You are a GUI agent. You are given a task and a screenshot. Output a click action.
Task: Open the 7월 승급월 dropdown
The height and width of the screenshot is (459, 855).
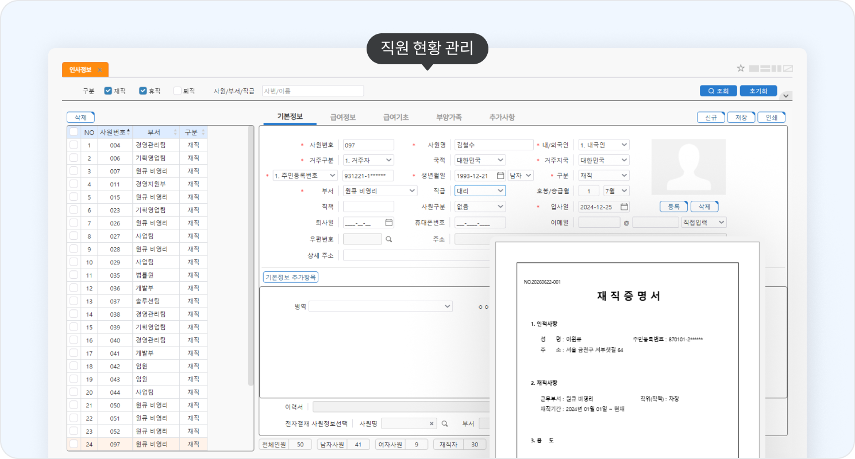pos(616,191)
